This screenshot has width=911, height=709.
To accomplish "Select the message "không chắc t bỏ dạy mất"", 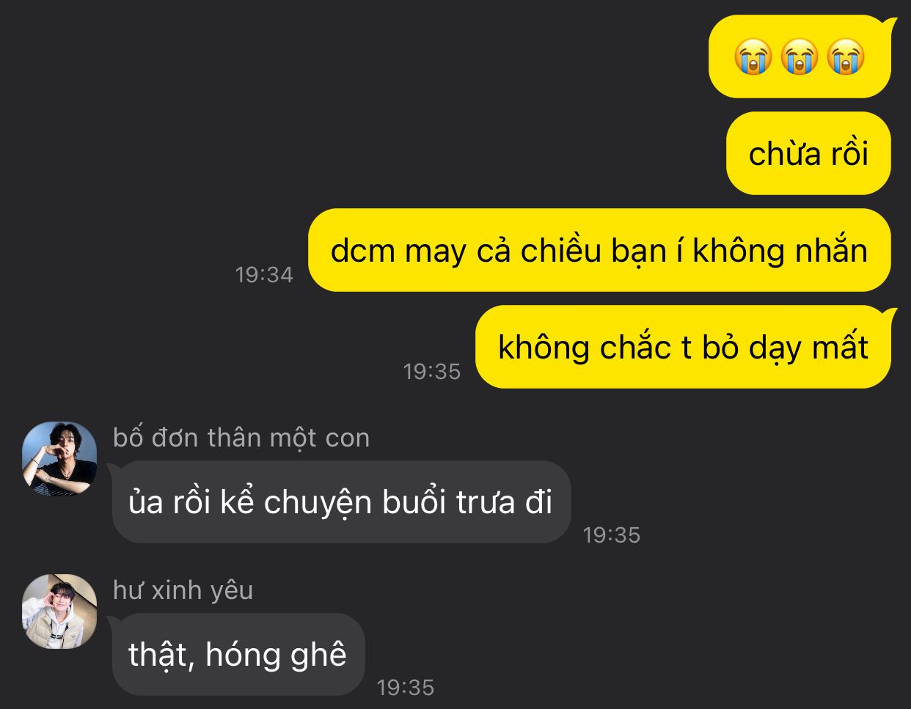I will tap(683, 347).
